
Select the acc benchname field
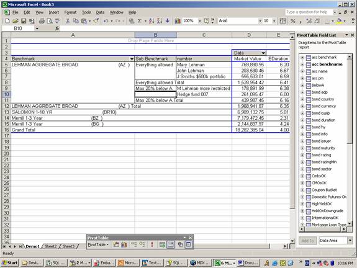(x=327, y=65)
